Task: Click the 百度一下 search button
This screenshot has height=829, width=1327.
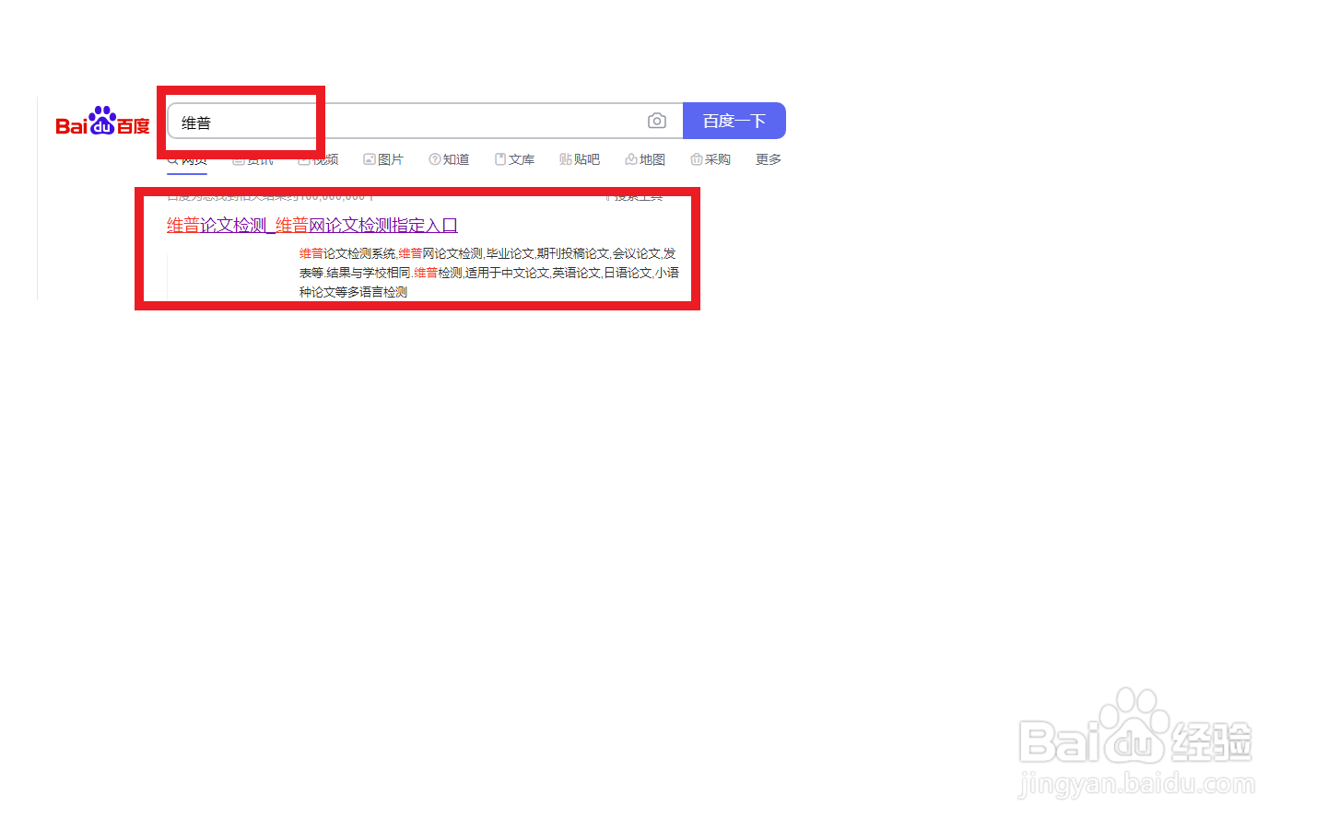Action: coord(734,121)
